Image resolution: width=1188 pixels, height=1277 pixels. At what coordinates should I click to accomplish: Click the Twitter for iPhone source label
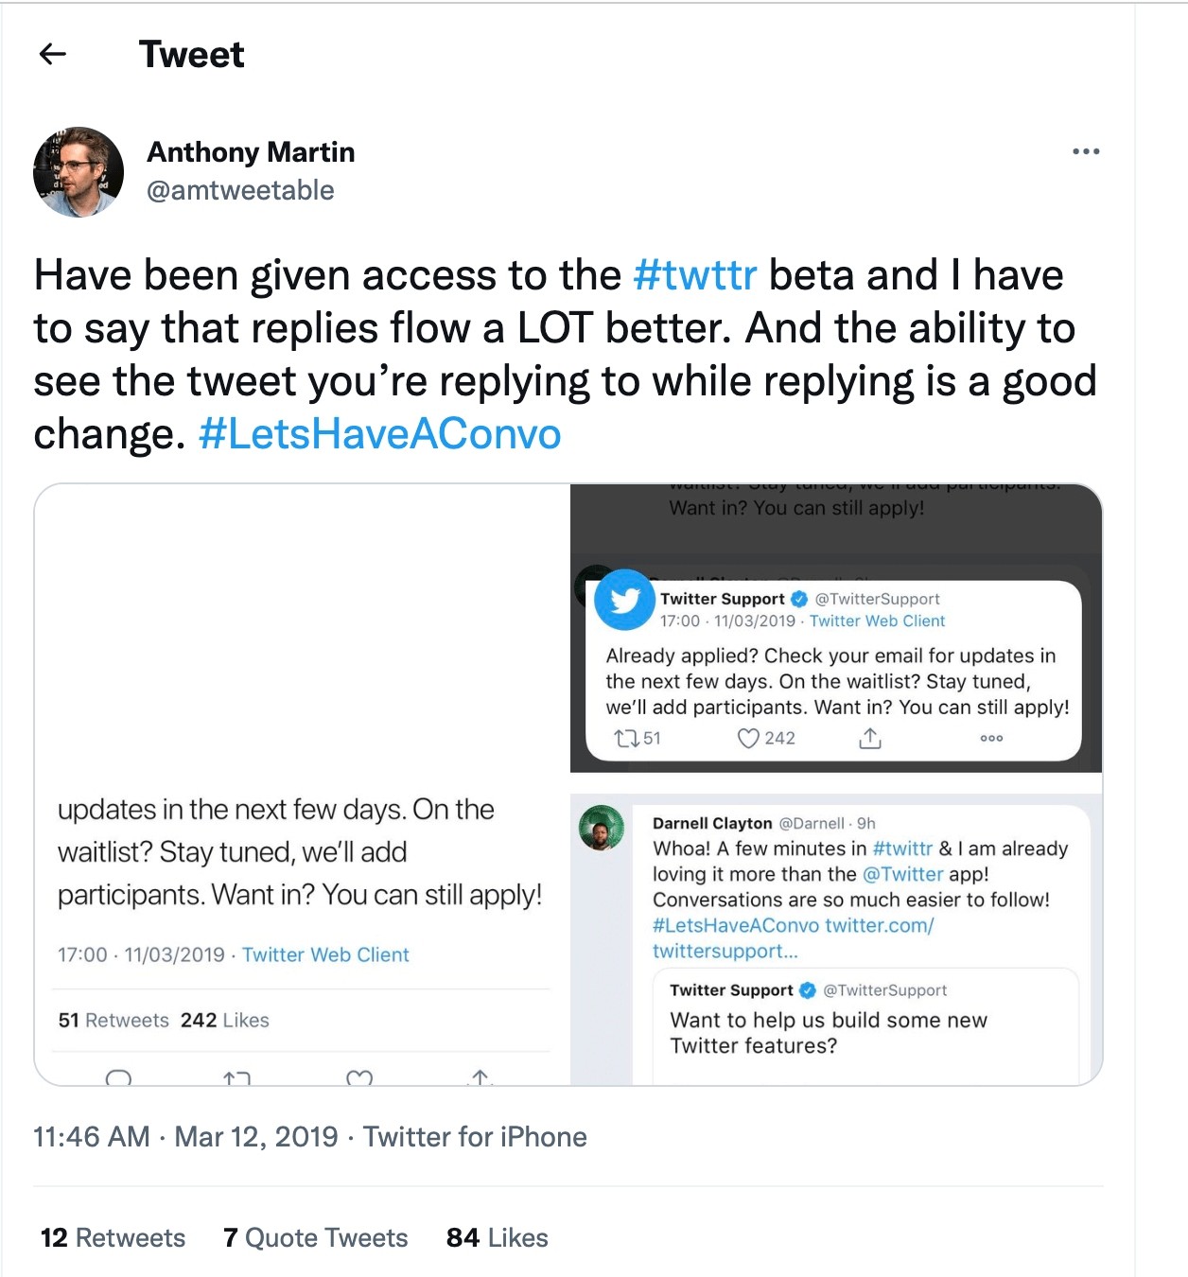[475, 1136]
